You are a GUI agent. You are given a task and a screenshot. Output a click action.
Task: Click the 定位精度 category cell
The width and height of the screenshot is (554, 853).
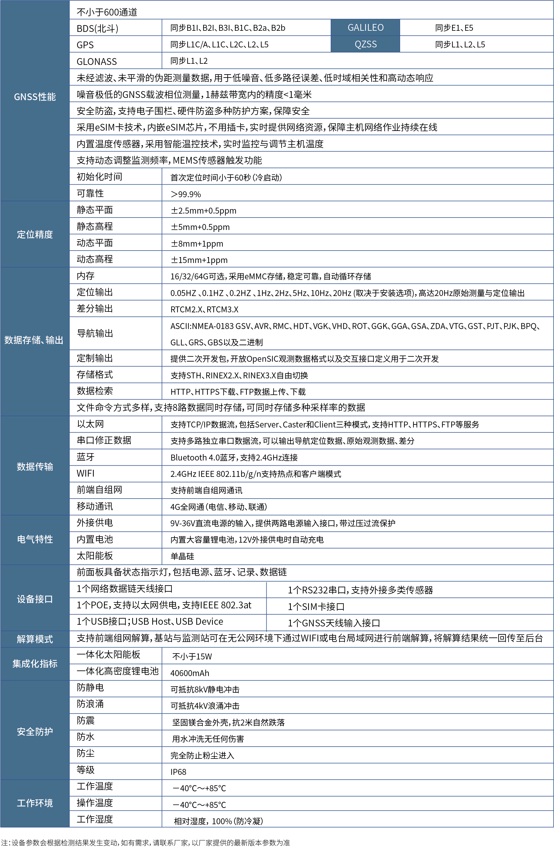35,234
